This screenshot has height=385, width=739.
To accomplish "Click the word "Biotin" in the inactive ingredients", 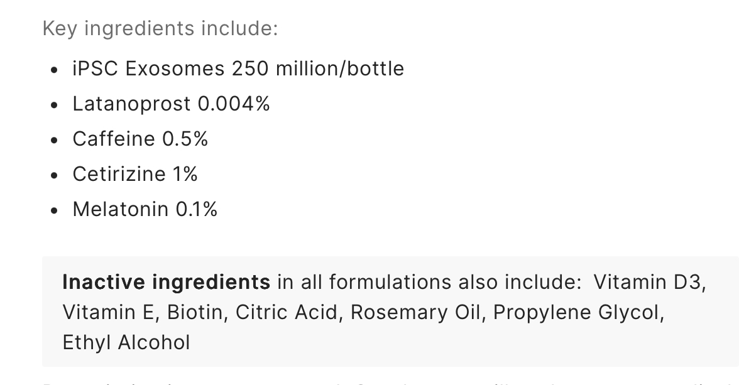I will tap(194, 312).
